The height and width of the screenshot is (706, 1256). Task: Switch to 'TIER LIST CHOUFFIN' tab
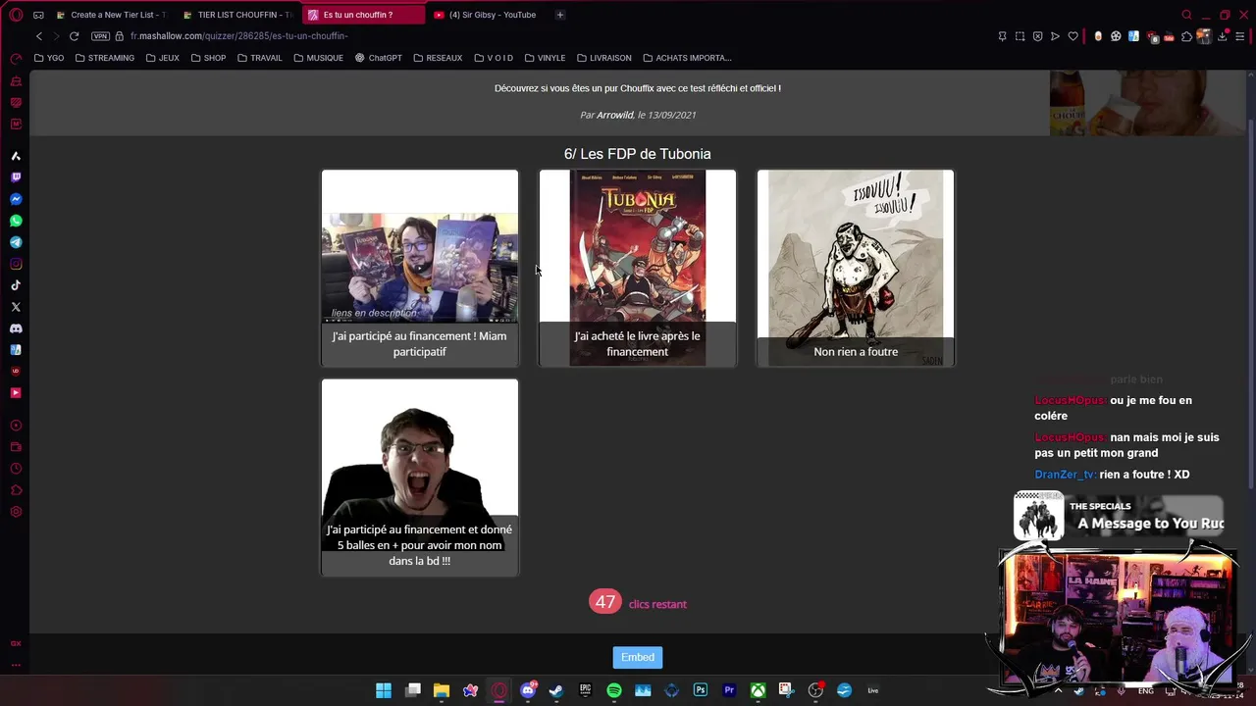[238, 15]
